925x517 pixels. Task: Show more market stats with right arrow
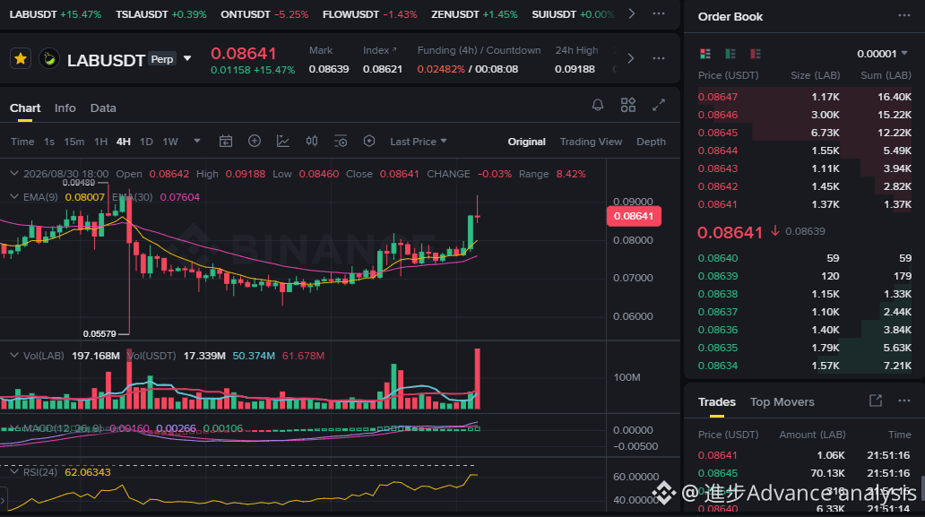tap(631, 58)
